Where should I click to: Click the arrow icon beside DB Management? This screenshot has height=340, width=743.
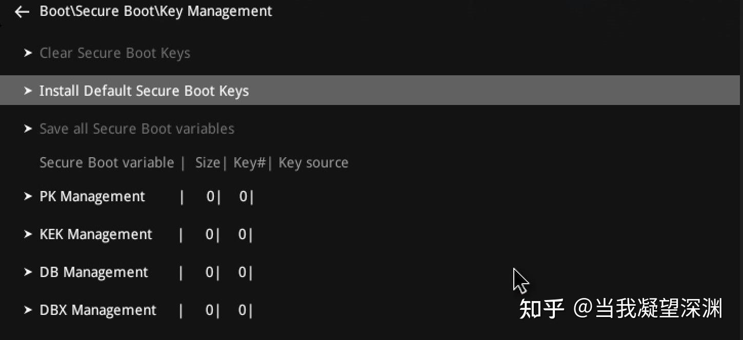click(x=28, y=272)
